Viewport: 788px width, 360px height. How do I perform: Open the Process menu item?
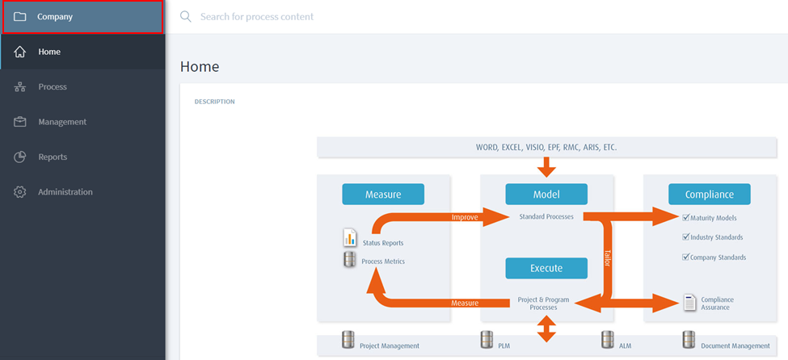click(53, 87)
